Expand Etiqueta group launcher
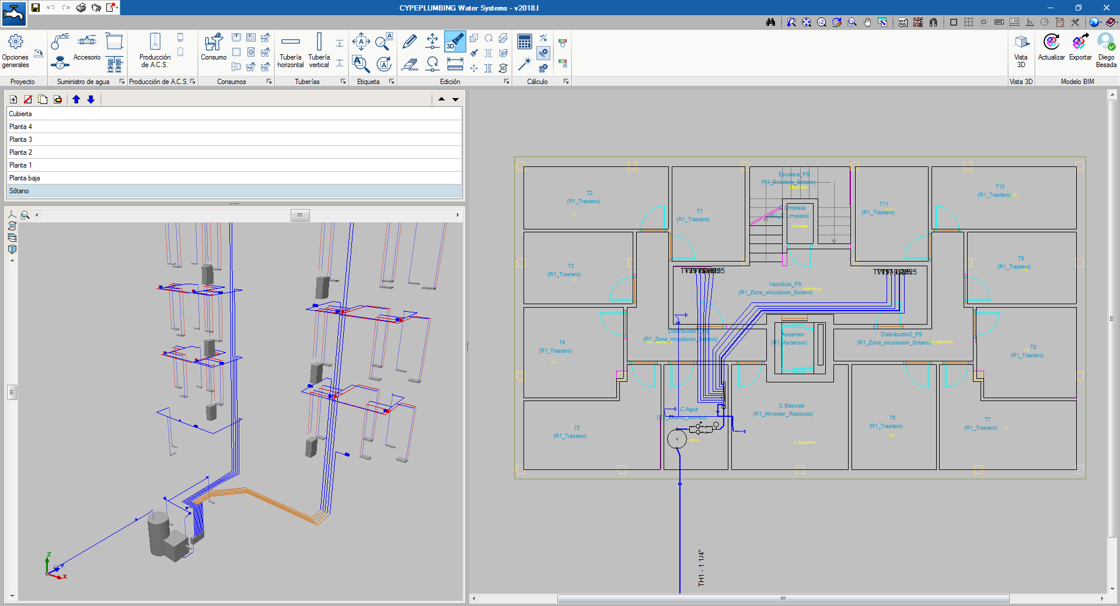 pyautogui.click(x=392, y=81)
